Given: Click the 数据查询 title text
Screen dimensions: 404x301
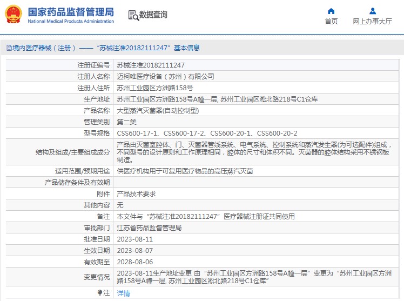Looking at the screenshot, I should point(153,15).
